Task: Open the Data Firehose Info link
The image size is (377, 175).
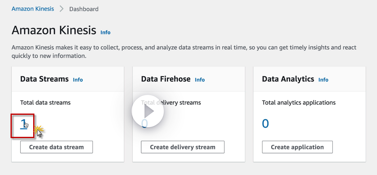Action: click(200, 80)
